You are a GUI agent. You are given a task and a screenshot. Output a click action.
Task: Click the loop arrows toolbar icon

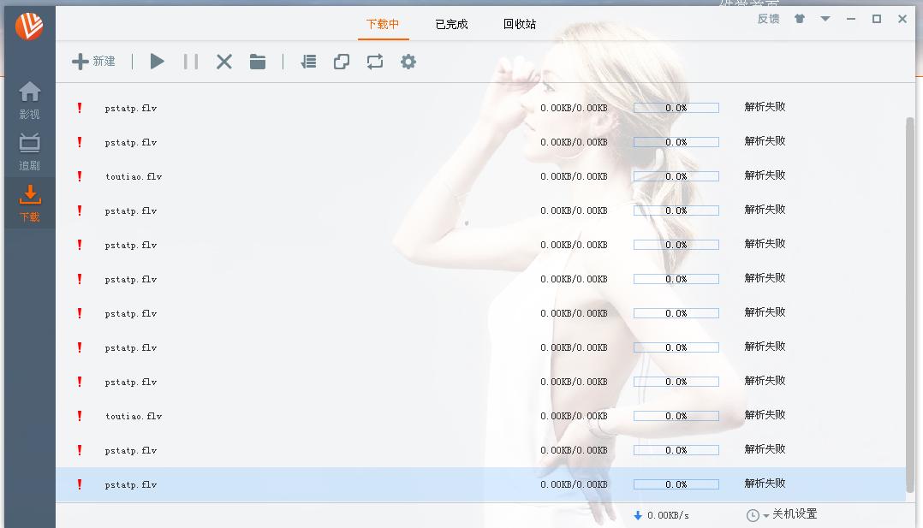pos(375,62)
